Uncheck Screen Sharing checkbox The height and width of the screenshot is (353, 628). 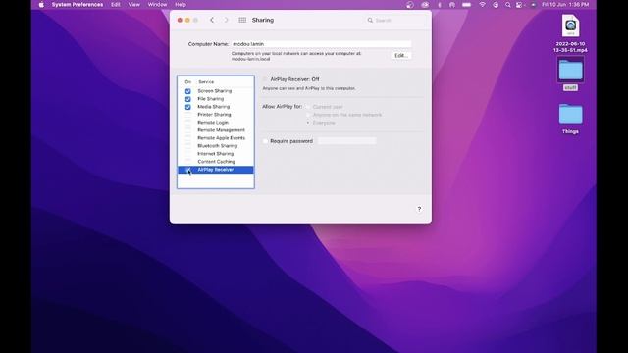tap(187, 91)
